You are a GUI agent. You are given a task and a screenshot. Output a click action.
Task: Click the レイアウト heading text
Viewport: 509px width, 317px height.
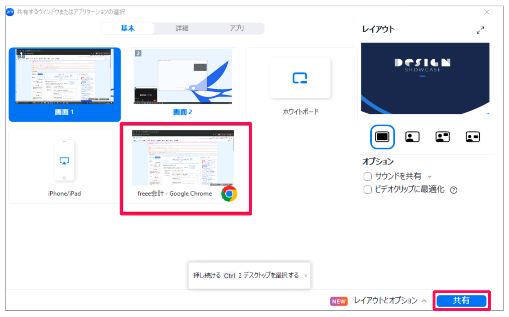click(x=378, y=29)
